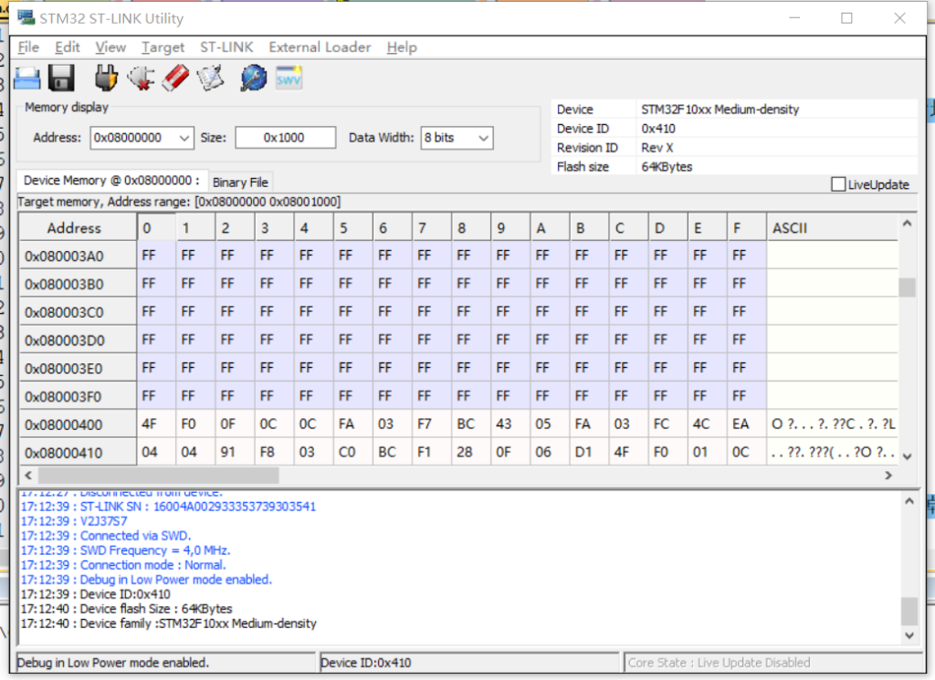The image size is (935, 680).
Task: Select address row 0x080003F0
Action: 78,397
